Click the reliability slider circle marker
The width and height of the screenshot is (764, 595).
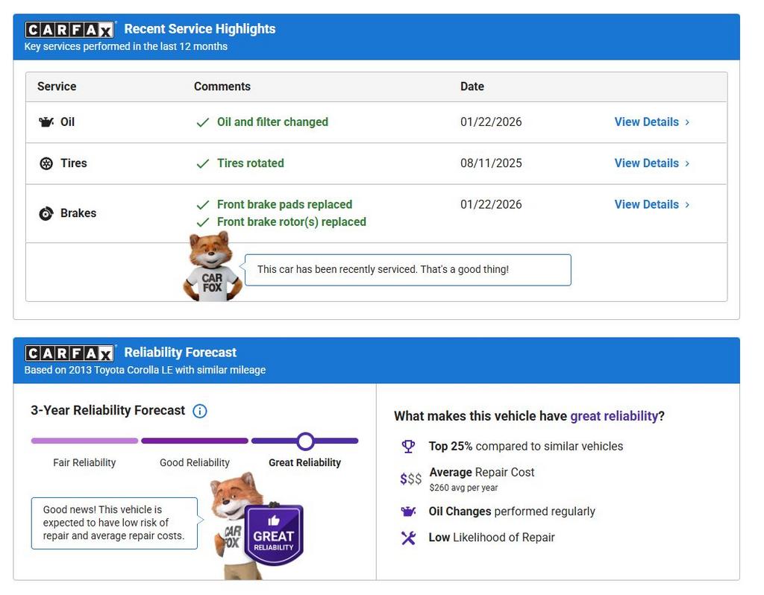point(305,441)
